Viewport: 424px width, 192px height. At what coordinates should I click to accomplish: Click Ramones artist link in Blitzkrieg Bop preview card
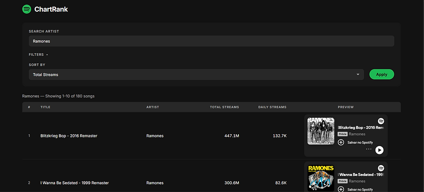[x=357, y=134]
